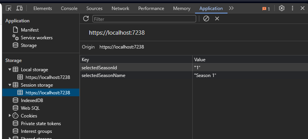This screenshot has height=139, width=308.
Task: Click the orange issues counter badge
Action: (266, 8)
